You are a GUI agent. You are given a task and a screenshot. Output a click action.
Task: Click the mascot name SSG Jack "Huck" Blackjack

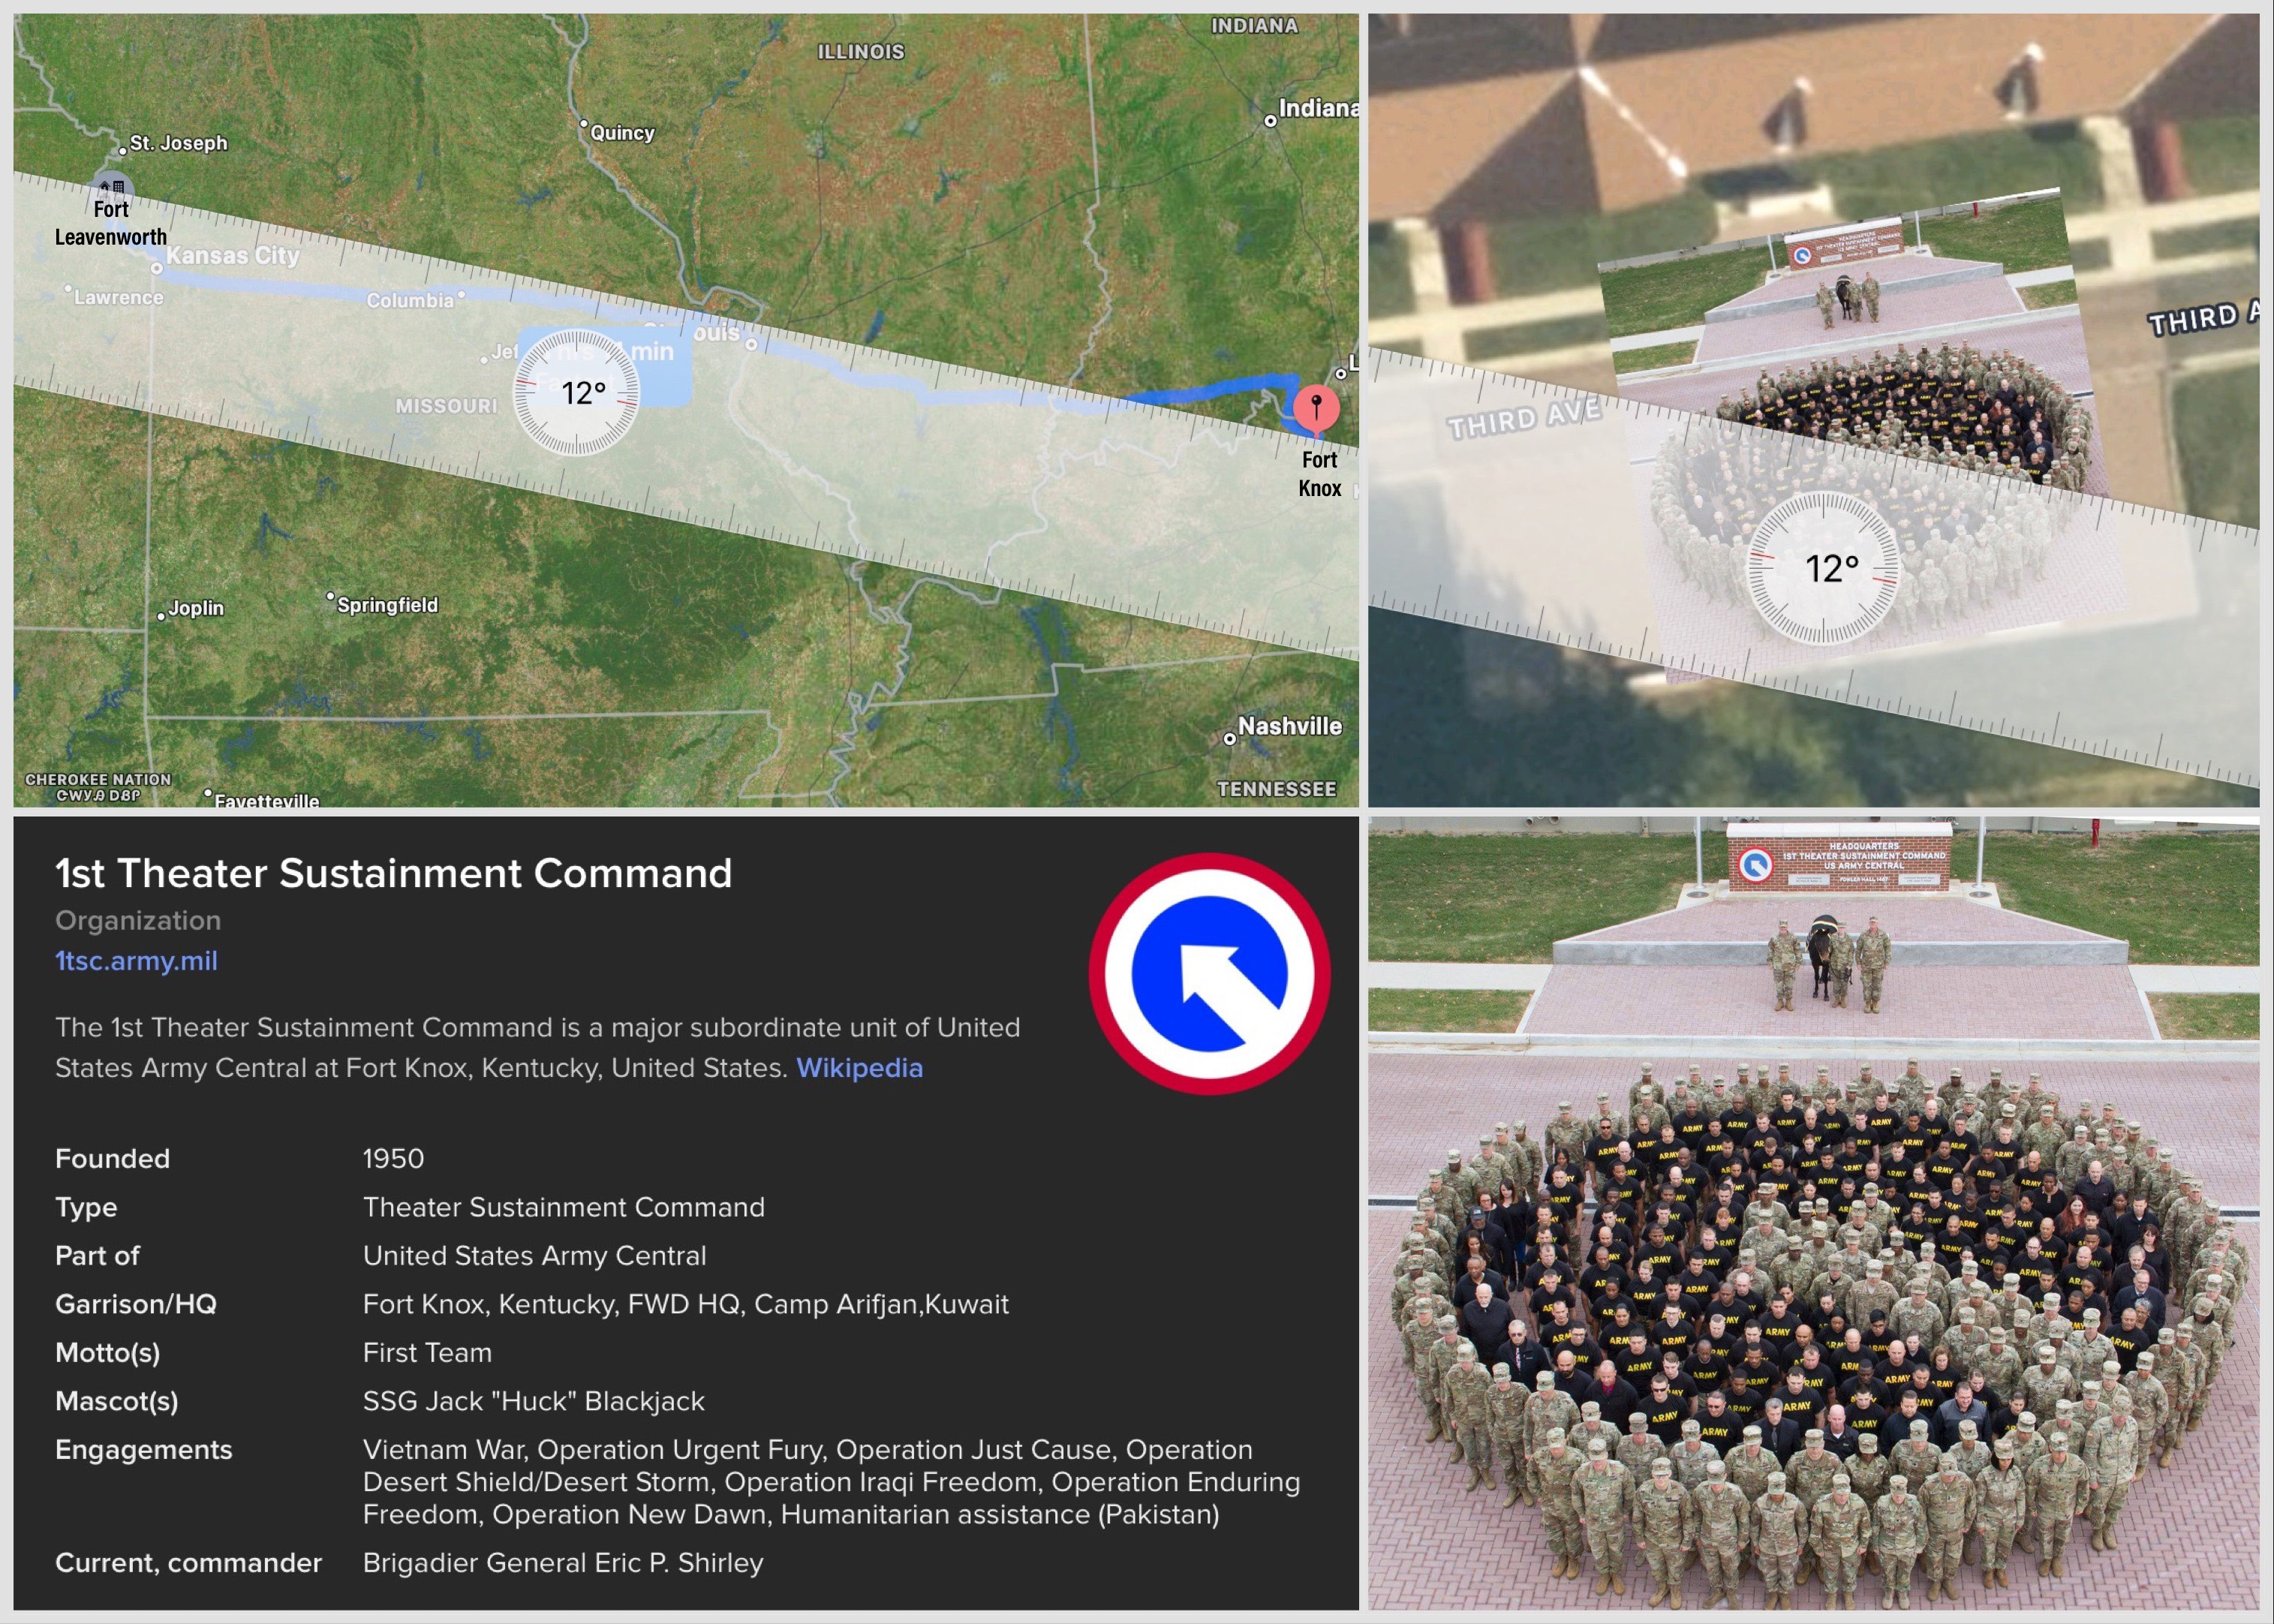coord(533,1401)
